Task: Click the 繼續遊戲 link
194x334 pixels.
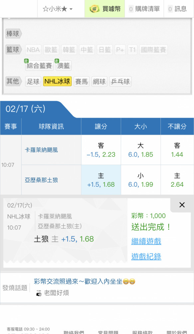Action: pyautogui.click(x=146, y=241)
